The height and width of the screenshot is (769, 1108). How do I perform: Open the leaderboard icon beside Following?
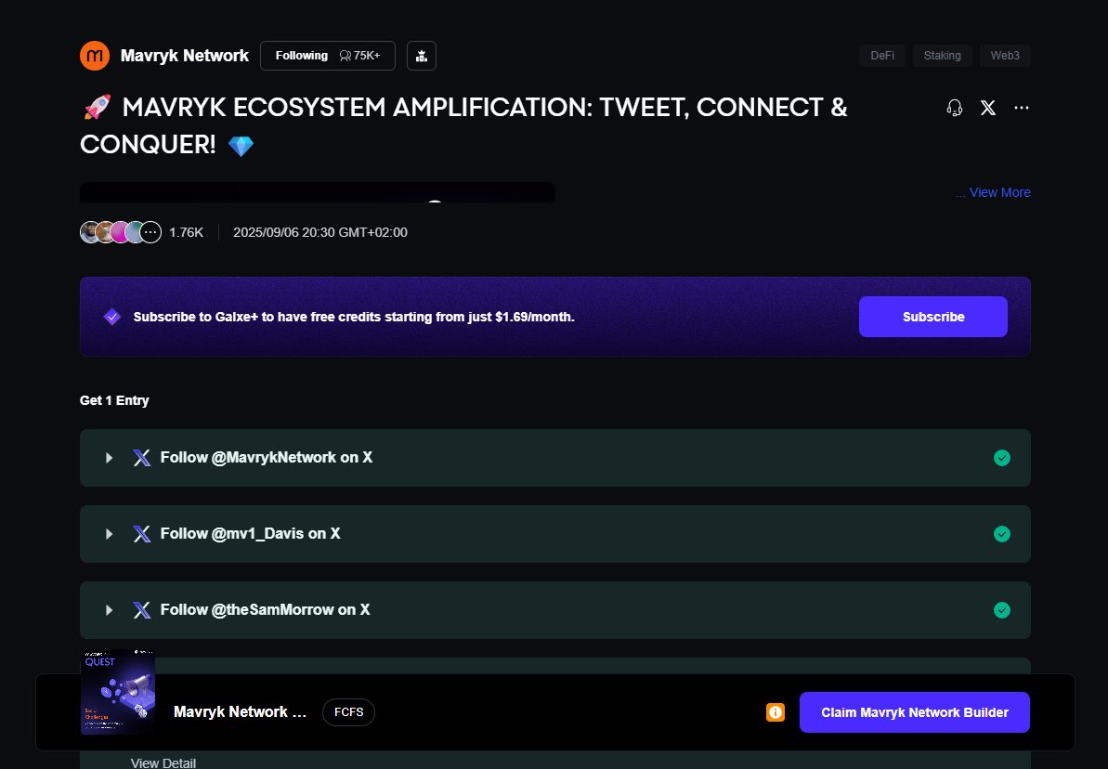tap(421, 56)
